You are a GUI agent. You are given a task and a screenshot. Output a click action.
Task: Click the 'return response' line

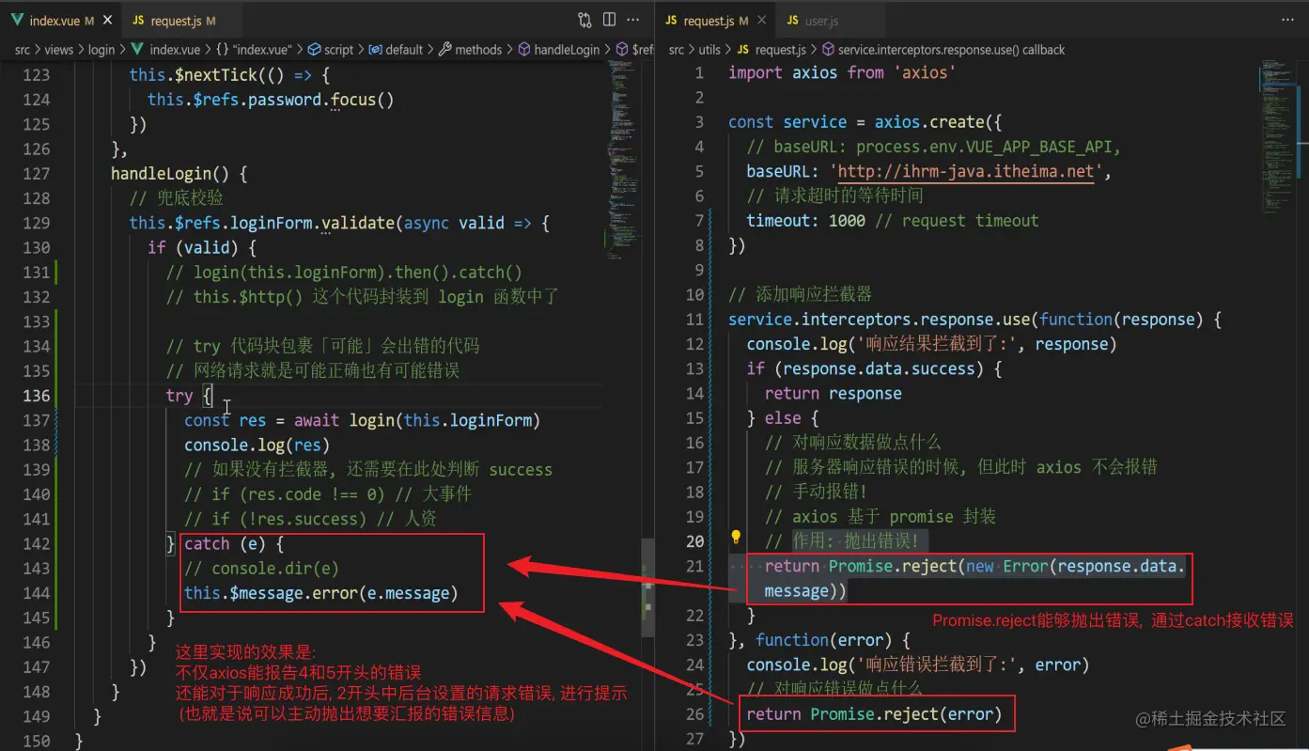click(833, 393)
